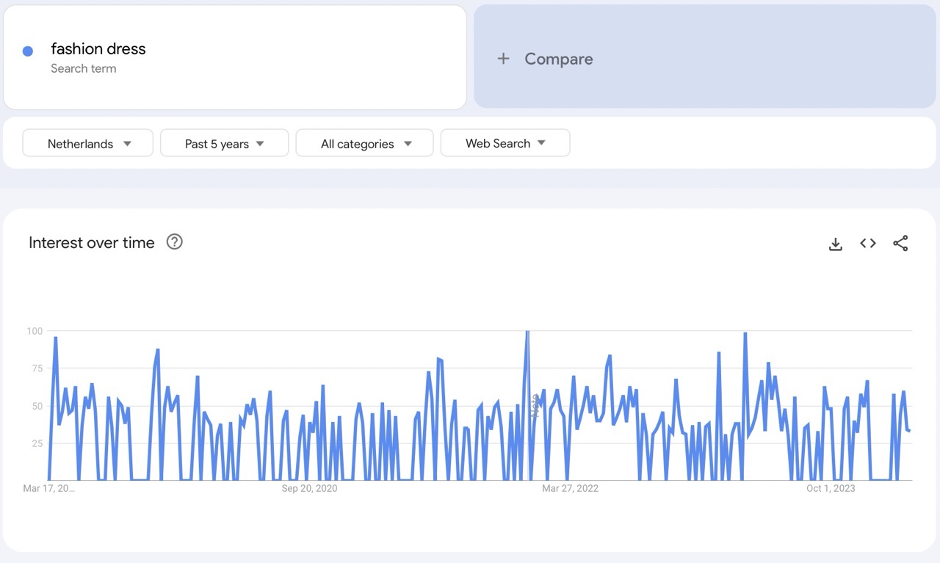Click the 25 value on the y-axis
Screen dimensions: 940x563
point(37,443)
